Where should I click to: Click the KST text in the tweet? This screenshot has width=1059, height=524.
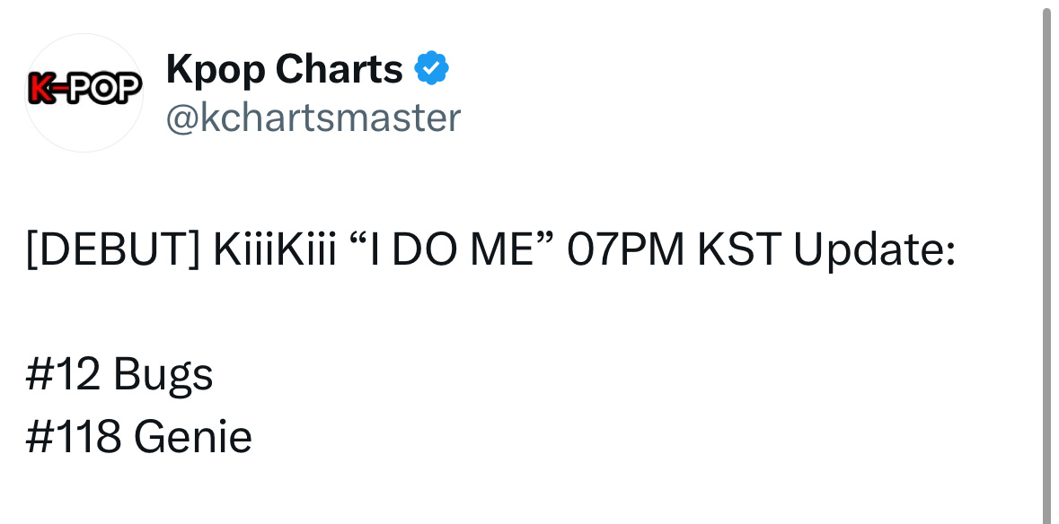click(739, 249)
